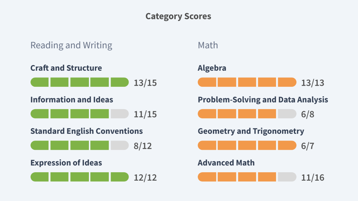Click the Standard English Conventions progress bar
This screenshot has height=201, width=358.
[79, 145]
